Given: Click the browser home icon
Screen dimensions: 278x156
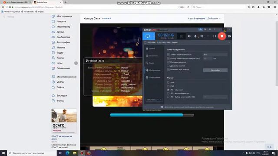Looking at the screenshot, I should (264, 7).
